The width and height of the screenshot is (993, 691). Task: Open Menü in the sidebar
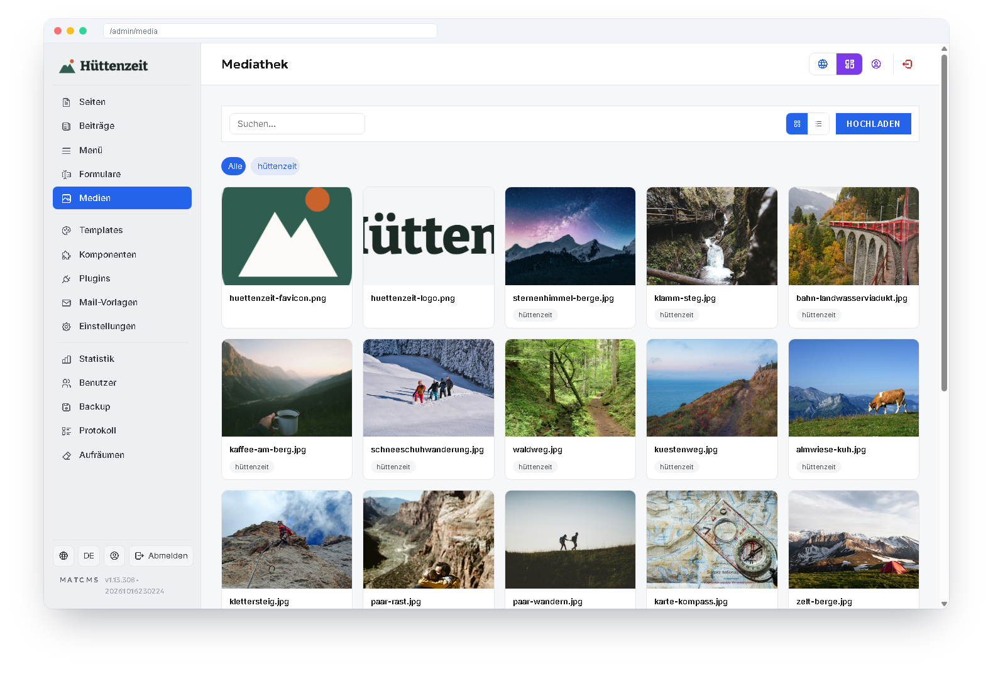[122, 150]
